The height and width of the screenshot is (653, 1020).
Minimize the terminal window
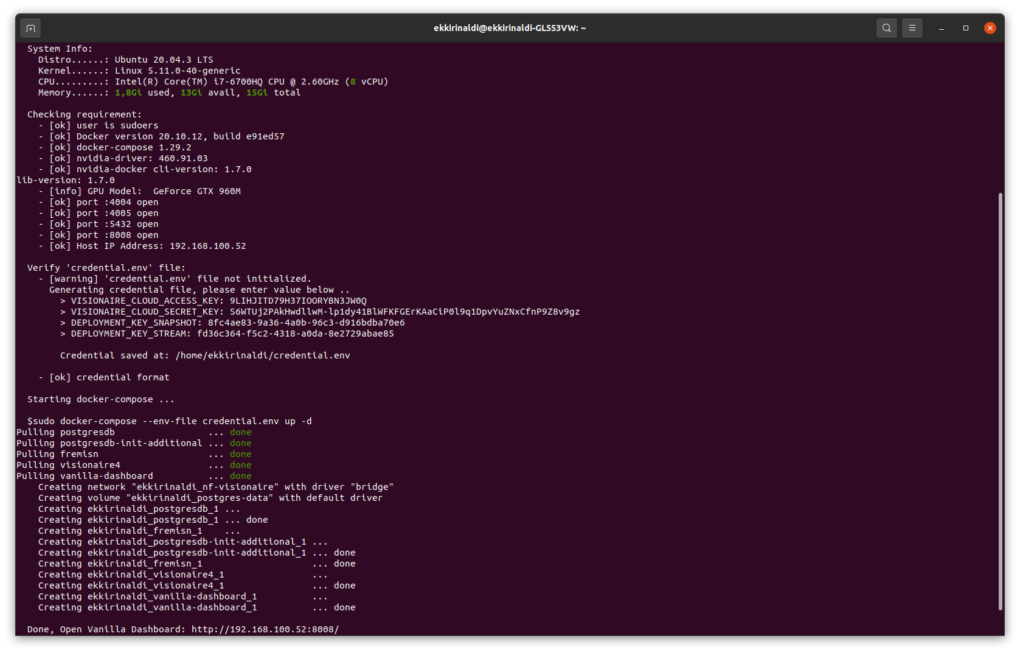pos(941,28)
